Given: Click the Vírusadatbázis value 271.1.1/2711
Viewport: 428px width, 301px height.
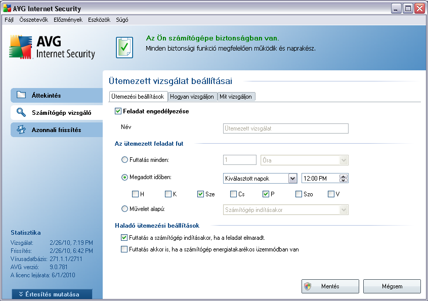Looking at the screenshot, I should tap(66, 259).
